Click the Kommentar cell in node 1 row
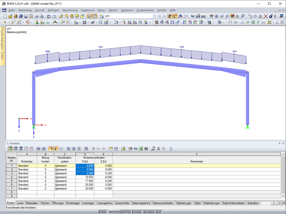The image size is (286, 214). click(x=196, y=166)
